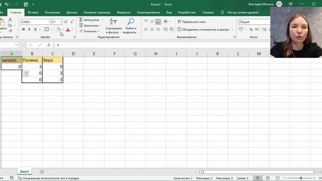322x181 pixels.
Task: Align text right
Action: 158,29
